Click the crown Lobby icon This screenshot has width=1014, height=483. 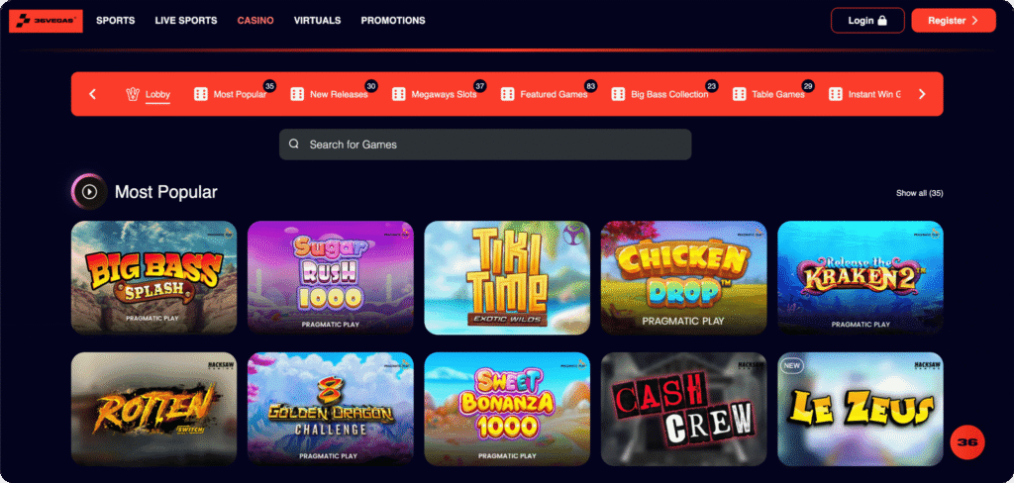[x=133, y=94]
